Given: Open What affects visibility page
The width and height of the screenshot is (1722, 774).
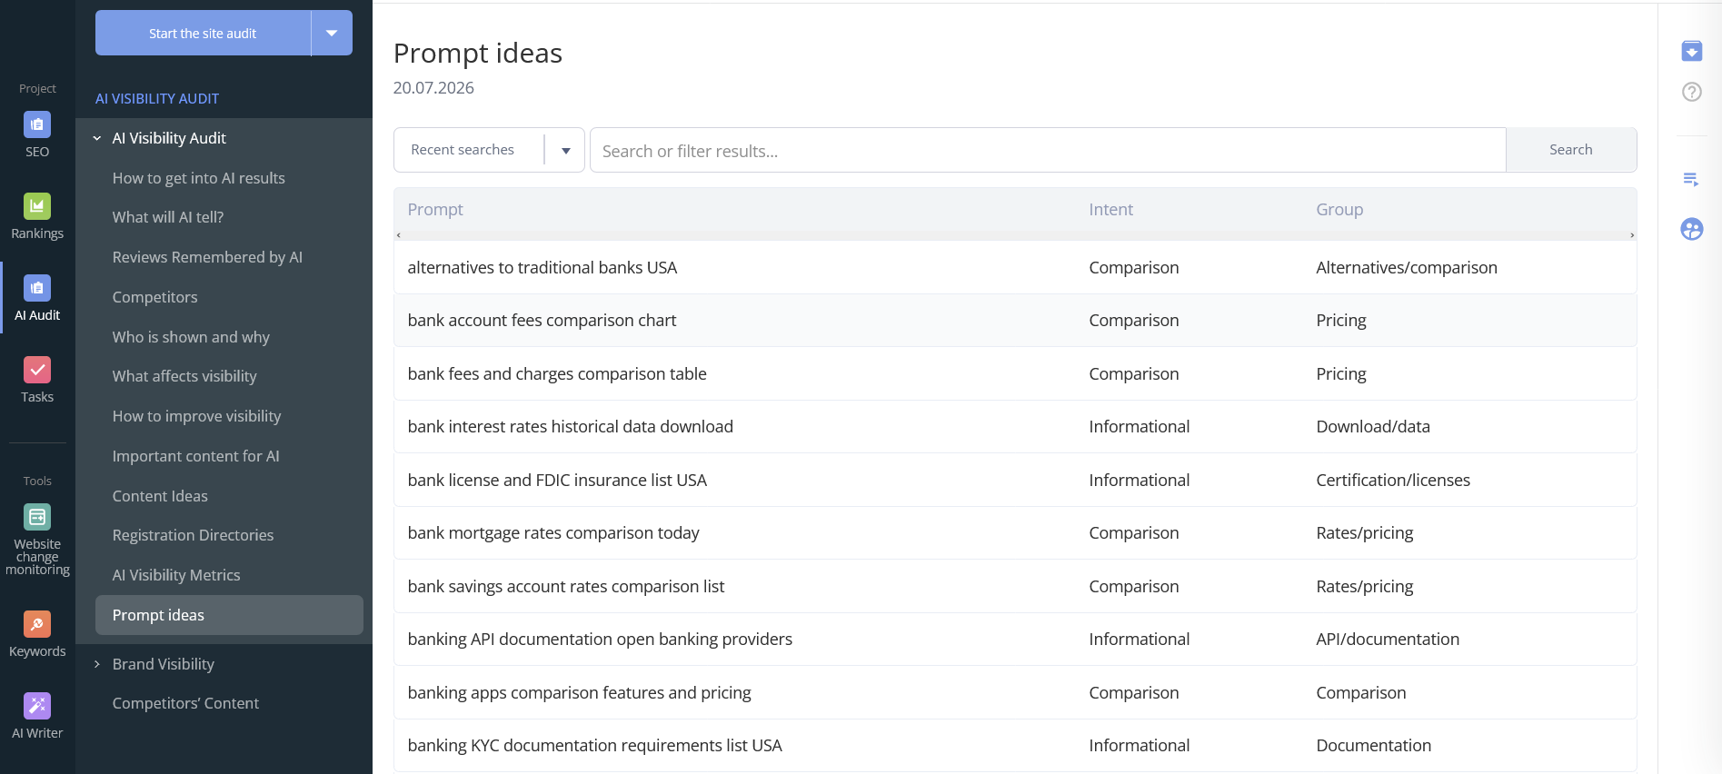Looking at the screenshot, I should [x=184, y=376].
